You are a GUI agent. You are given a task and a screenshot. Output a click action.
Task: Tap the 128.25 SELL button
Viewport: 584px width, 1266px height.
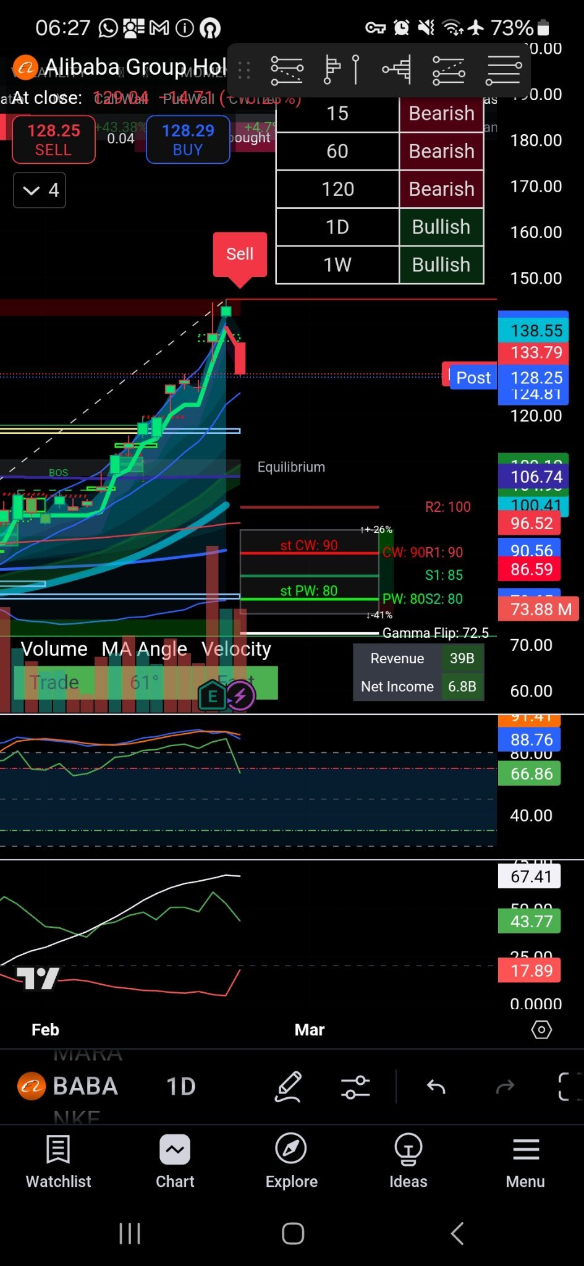(54, 140)
